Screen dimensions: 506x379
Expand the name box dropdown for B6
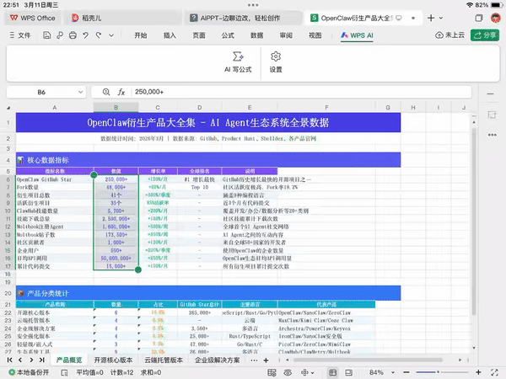click(81, 92)
